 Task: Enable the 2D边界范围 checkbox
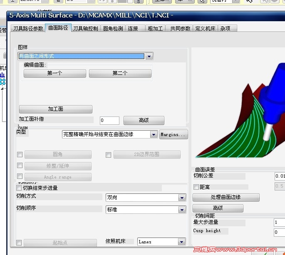pyautogui.click(x=108, y=155)
